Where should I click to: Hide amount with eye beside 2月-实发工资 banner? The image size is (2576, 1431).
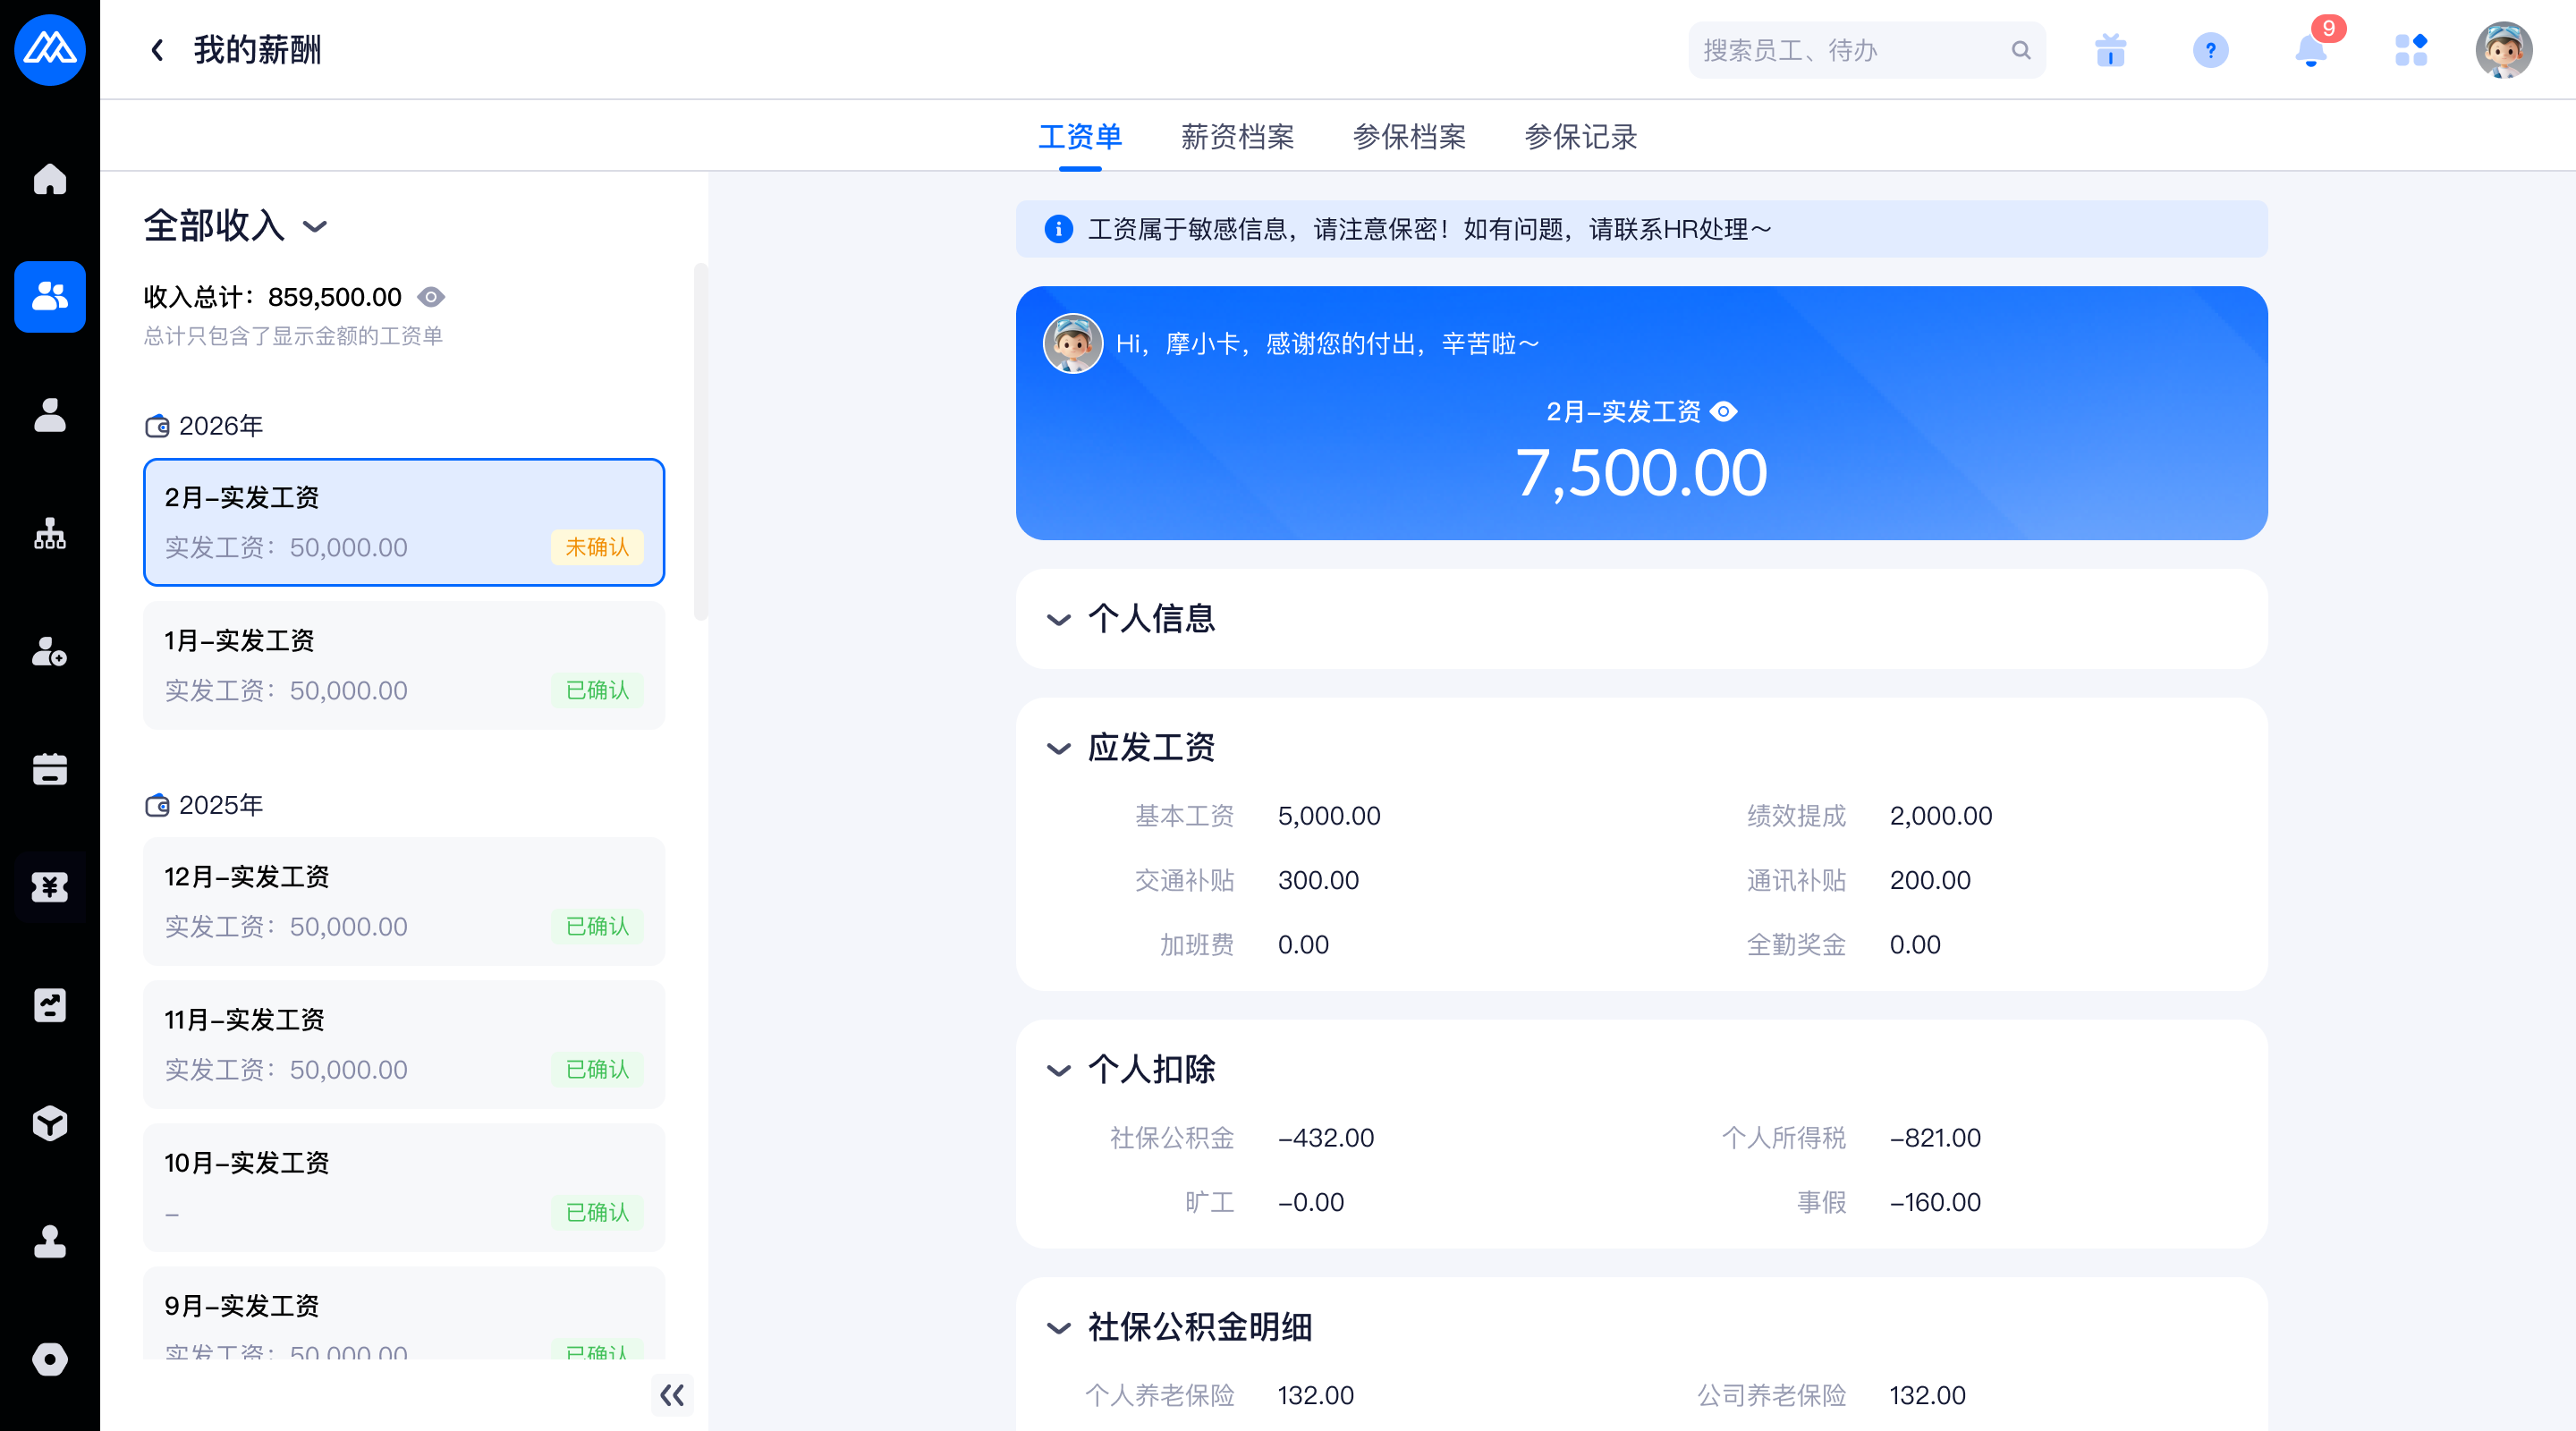click(1724, 412)
